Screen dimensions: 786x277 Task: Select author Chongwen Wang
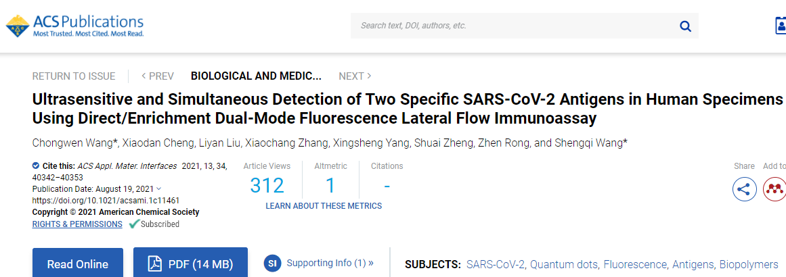[x=73, y=143]
